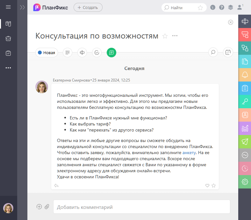Open purple chart analytics icon
The height and width of the screenshot is (220, 251).
[245, 128]
